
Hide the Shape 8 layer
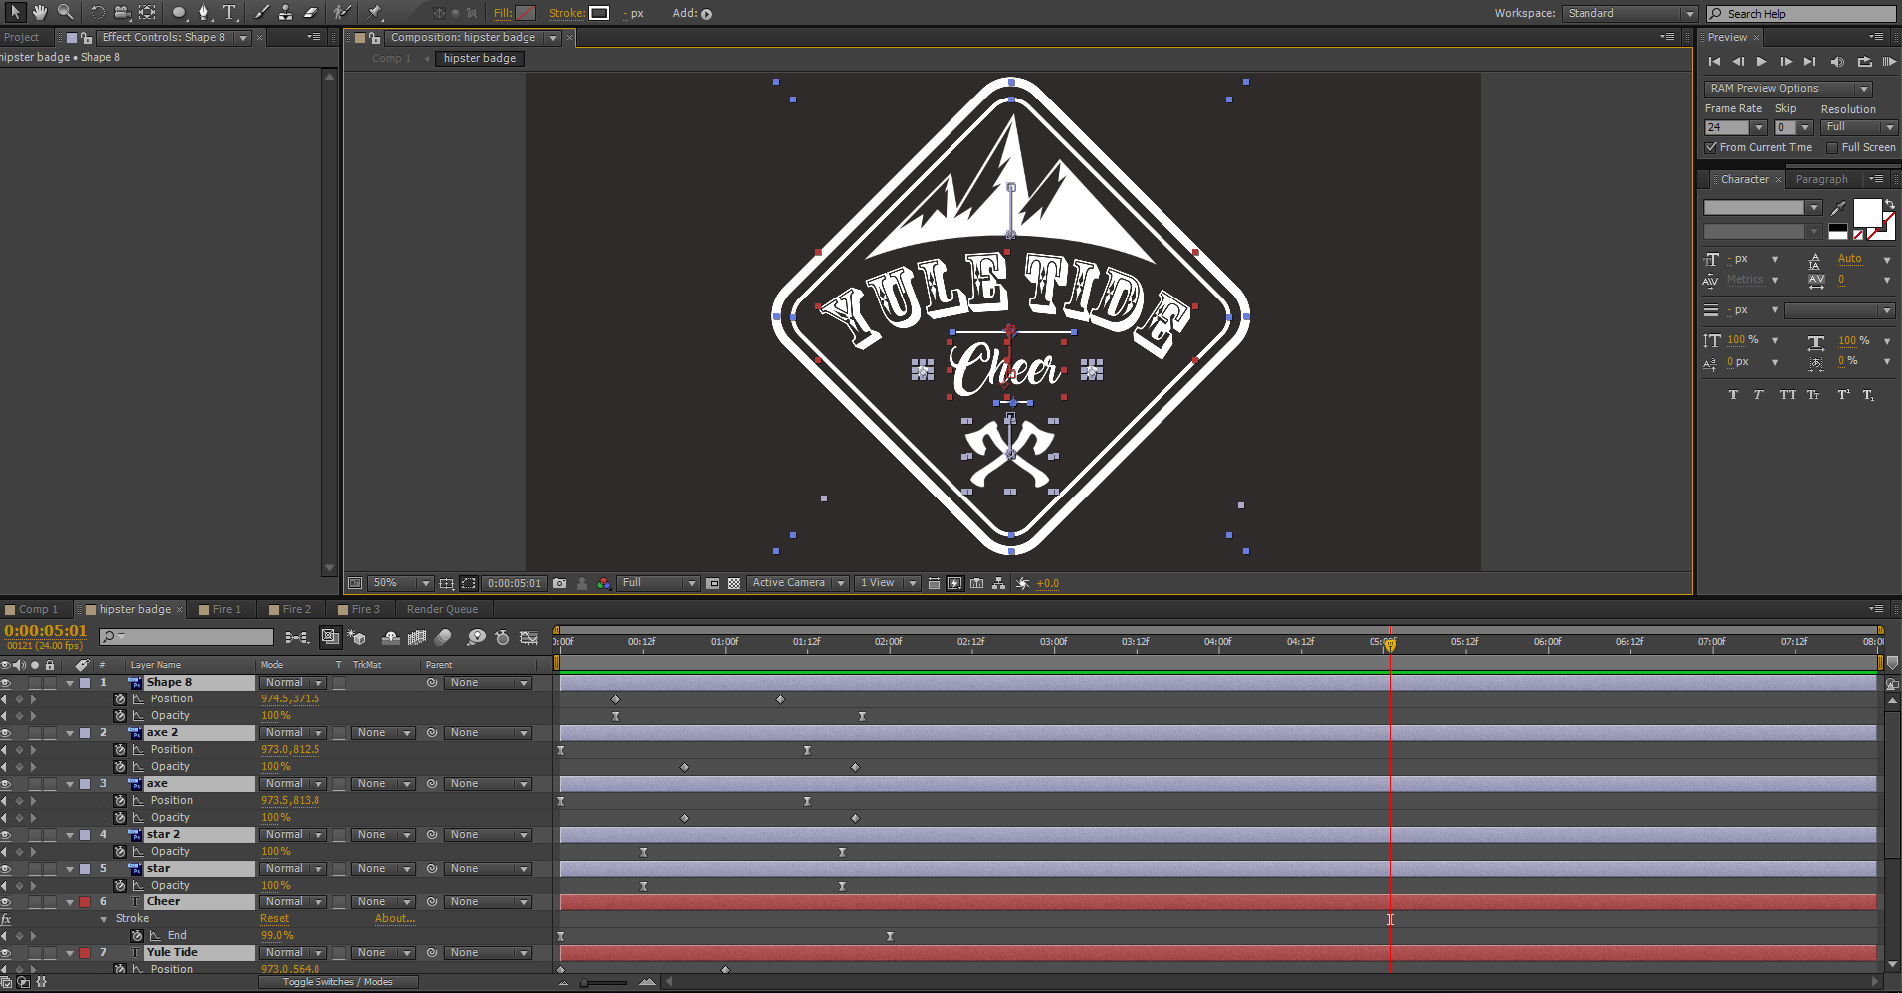5,682
